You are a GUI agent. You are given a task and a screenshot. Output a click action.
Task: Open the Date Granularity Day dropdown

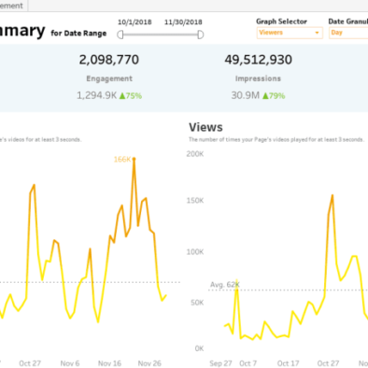click(x=348, y=33)
